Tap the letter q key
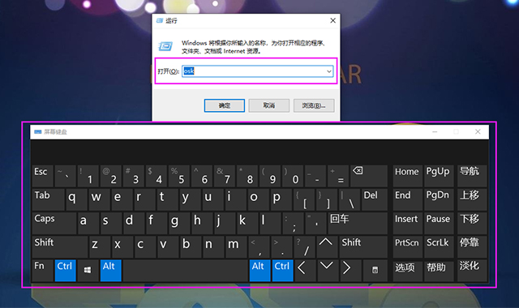This screenshot has width=519, height=308. (x=76, y=199)
